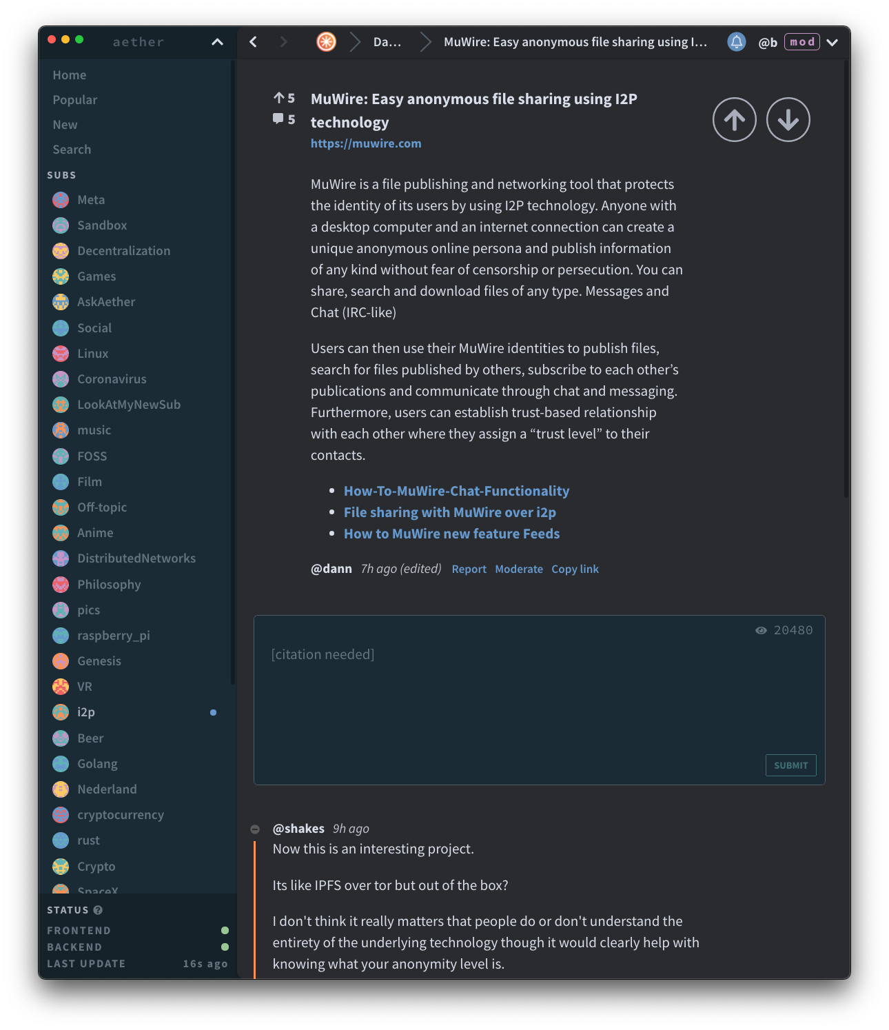The width and height of the screenshot is (889, 1030).
Task: Click the LAST UPDATE 16s ago status
Action: click(x=137, y=964)
